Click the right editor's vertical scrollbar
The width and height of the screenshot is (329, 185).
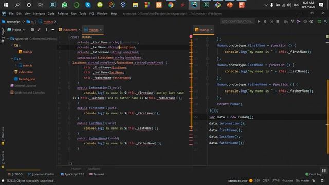pyautogui.click(x=327, y=117)
